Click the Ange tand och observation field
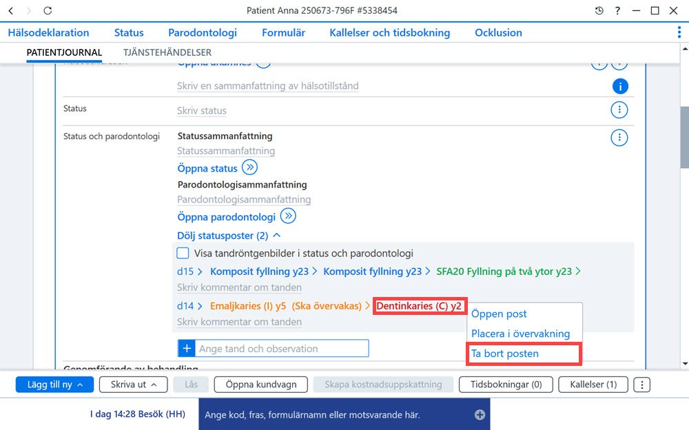Image resolution: width=689 pixels, height=430 pixels. pyautogui.click(x=282, y=348)
